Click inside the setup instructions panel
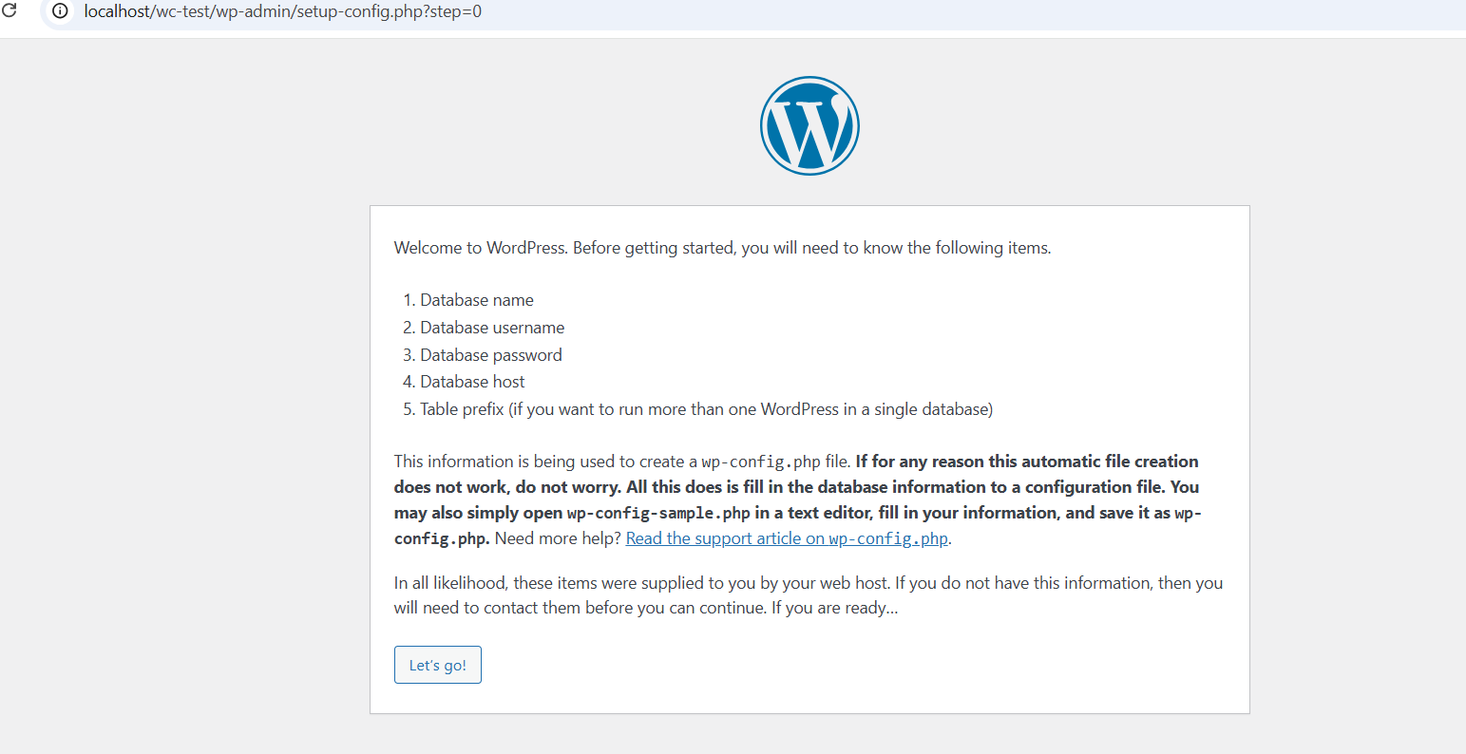Viewport: 1466px width, 754px height. (x=809, y=456)
